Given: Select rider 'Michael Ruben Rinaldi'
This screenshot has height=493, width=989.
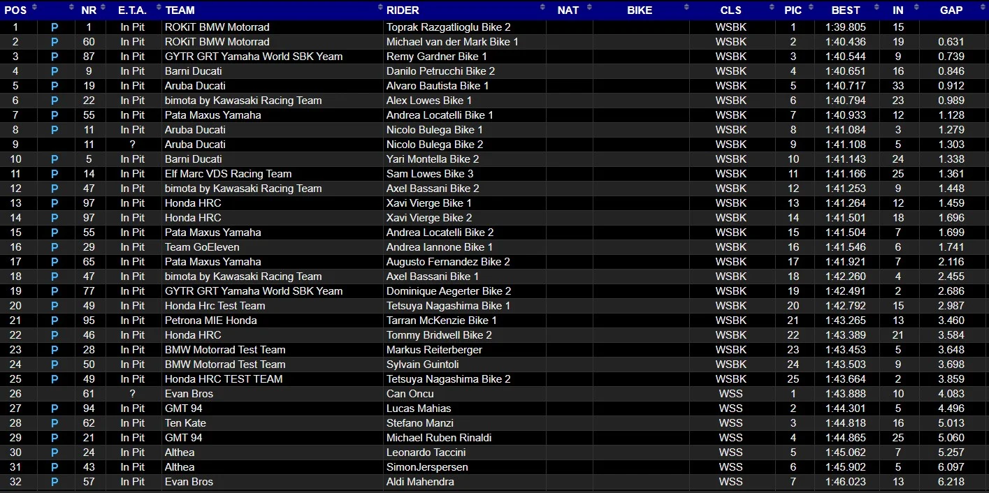Looking at the screenshot, I should click(439, 438).
